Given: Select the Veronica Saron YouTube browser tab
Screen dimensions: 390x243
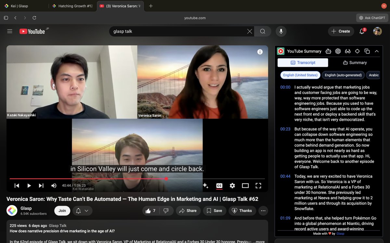Looking at the screenshot, I should click(120, 6).
